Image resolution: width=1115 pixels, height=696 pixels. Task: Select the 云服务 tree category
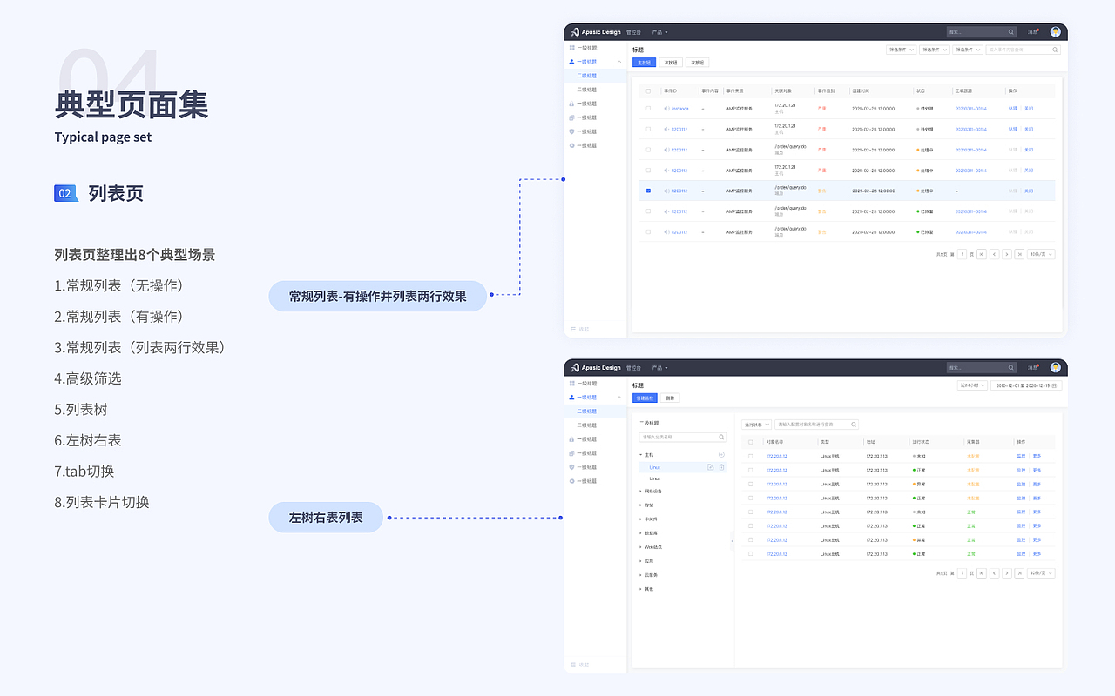click(651, 574)
